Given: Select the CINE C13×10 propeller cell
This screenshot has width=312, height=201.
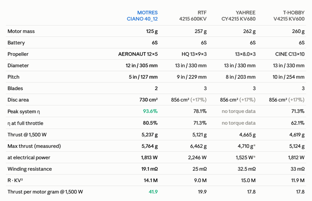Looking at the screenshot, I should 290,54.
